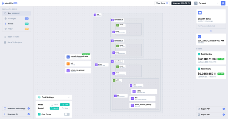Click the Changes layers icon
Screen dimensions: 228x119
(x=6, y=19)
